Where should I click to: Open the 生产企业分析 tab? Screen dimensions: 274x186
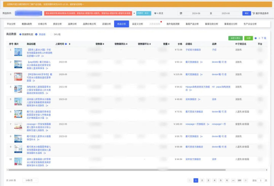pyautogui.click(x=250, y=24)
